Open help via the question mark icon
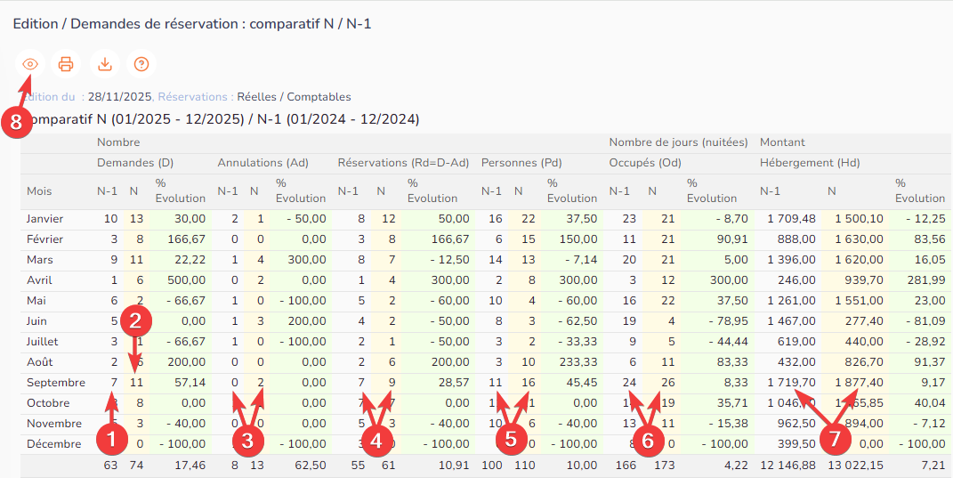 pyautogui.click(x=141, y=64)
